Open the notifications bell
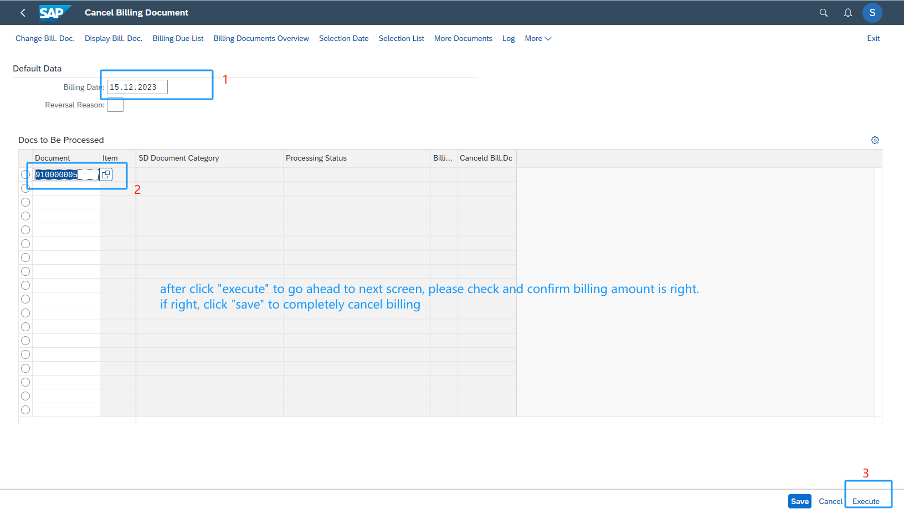Viewport: 904px width, 509px height. click(847, 13)
